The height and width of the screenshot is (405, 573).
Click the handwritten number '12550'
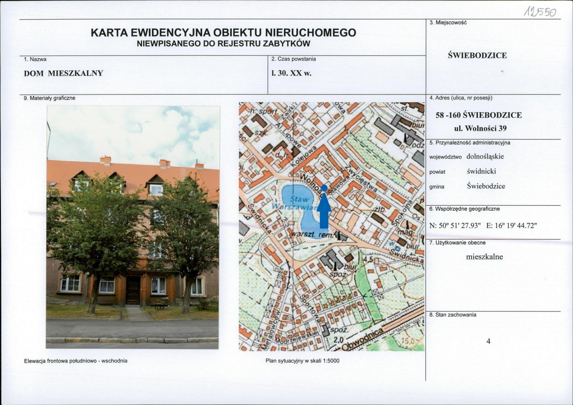(540, 12)
